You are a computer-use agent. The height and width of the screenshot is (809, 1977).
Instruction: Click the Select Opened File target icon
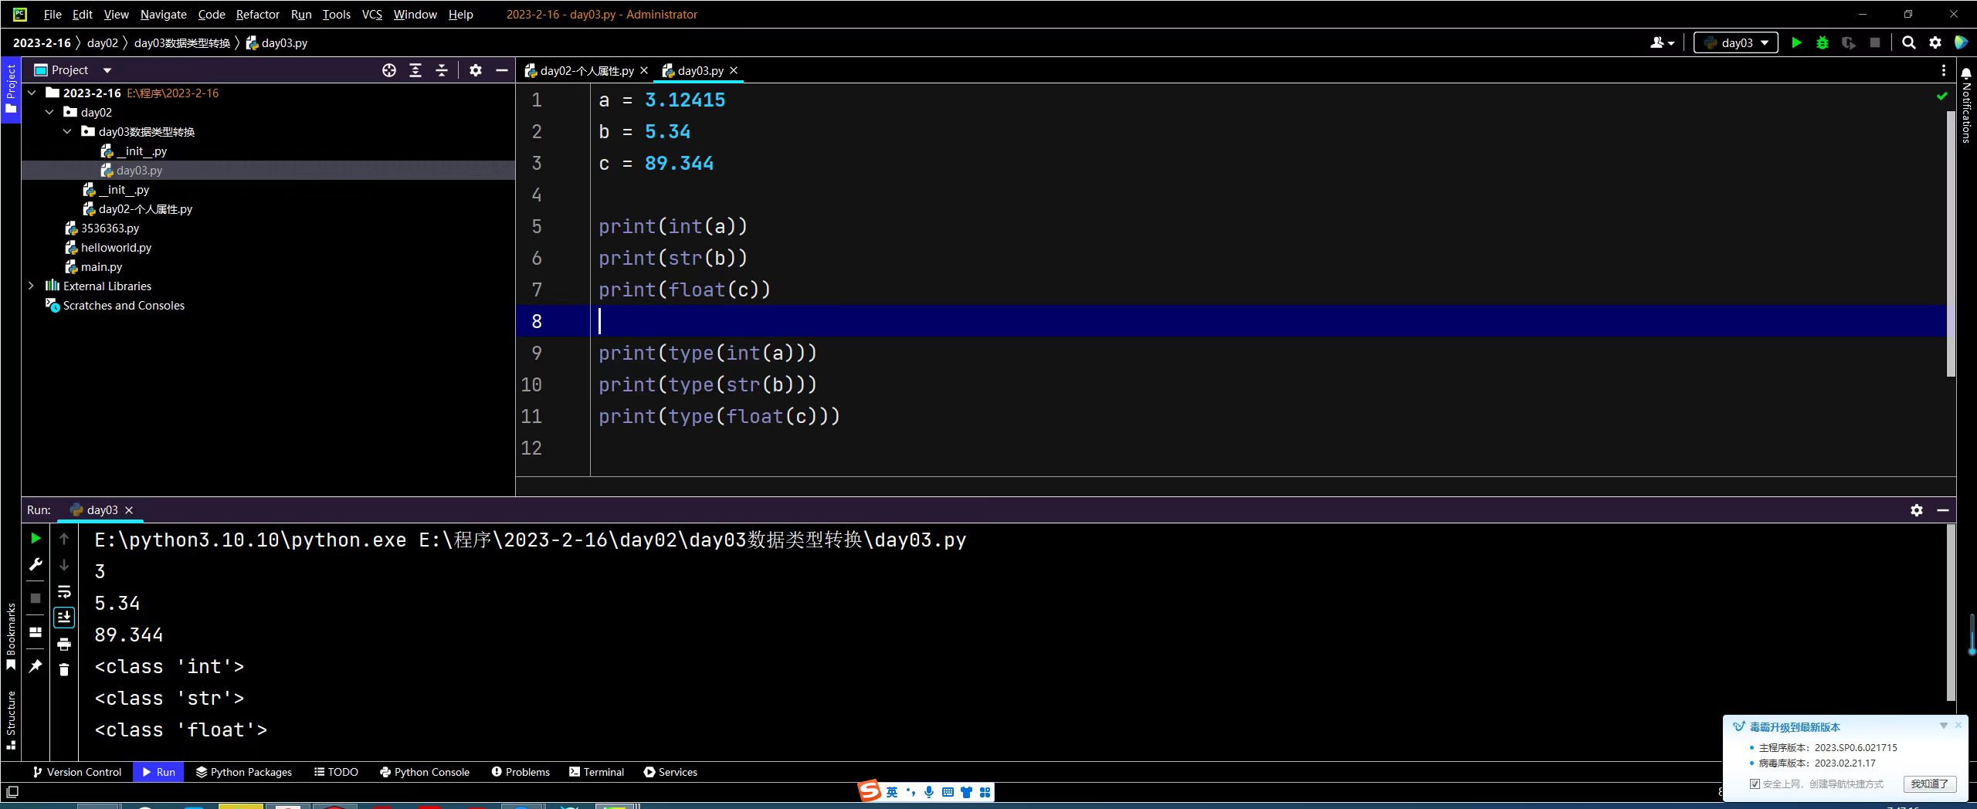(x=389, y=70)
